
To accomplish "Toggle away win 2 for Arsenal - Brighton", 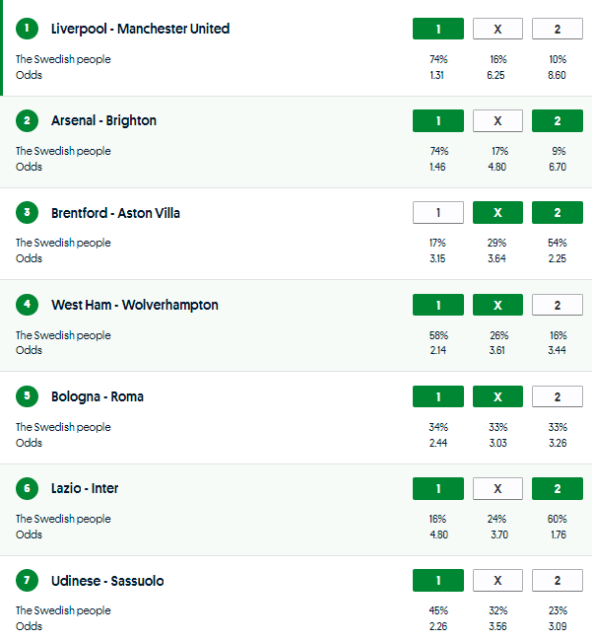I will tap(557, 120).
